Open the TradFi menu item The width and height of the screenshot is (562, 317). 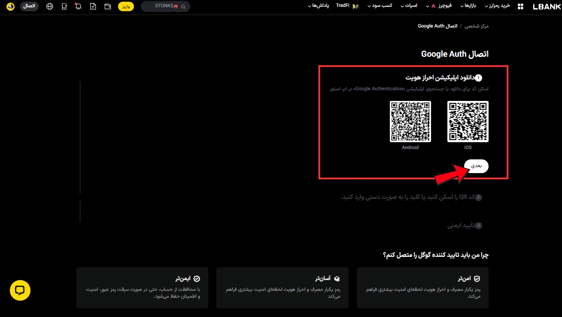(x=343, y=6)
